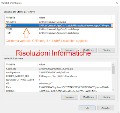Click scroll down arrow in system variables

[x=113, y=90]
